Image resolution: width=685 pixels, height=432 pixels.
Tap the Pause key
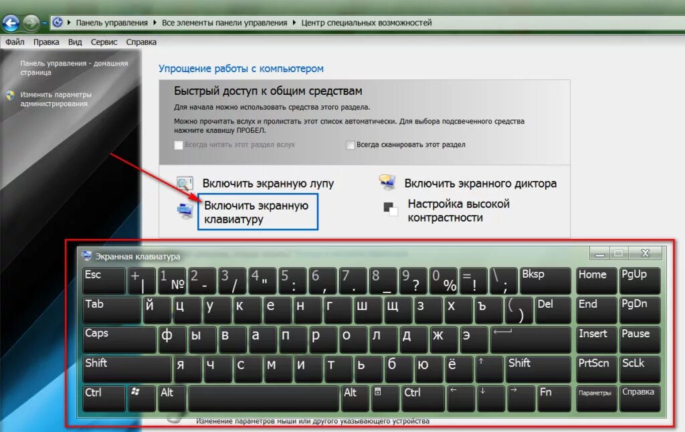640,339
